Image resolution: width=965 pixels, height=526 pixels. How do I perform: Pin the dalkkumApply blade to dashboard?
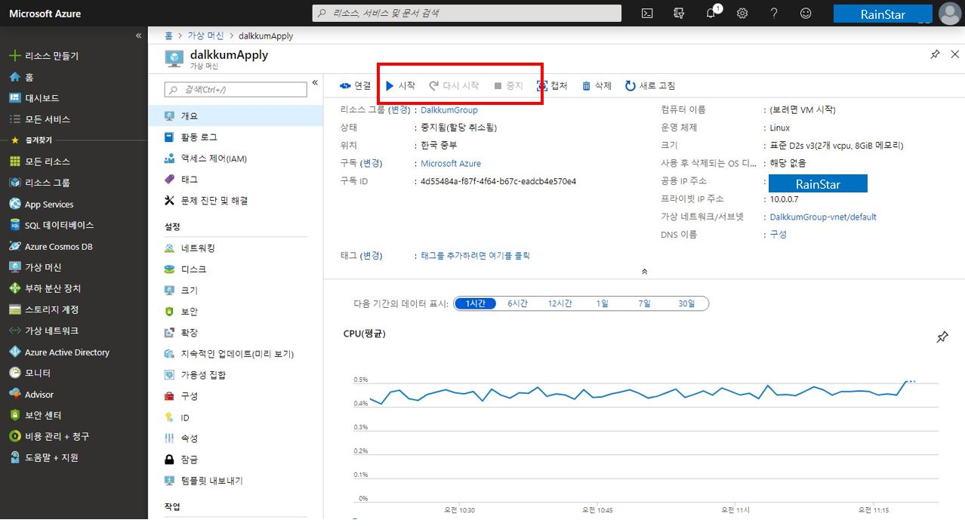(935, 54)
